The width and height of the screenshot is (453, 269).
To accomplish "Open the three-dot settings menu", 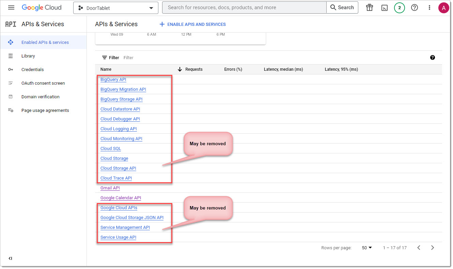I will (x=429, y=7).
